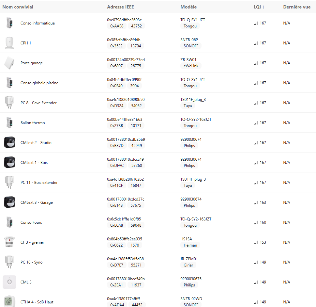This screenshot has width=316, height=307.
Task: Sort by the Dernière vue column header
Action: tap(297, 7)
